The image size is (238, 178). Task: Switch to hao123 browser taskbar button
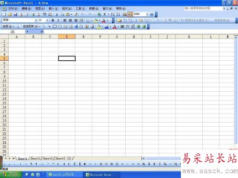point(64,175)
